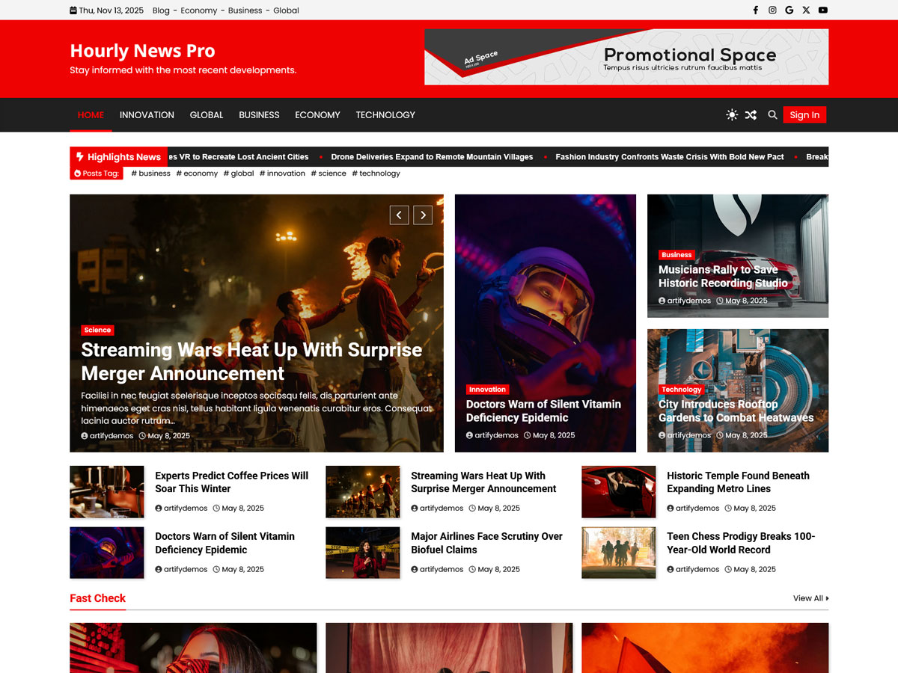This screenshot has width=898, height=673.
Task: Open the BUSINESS menu item
Action: pyautogui.click(x=259, y=115)
